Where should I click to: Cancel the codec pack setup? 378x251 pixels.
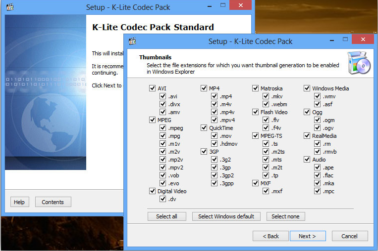(x=350, y=236)
